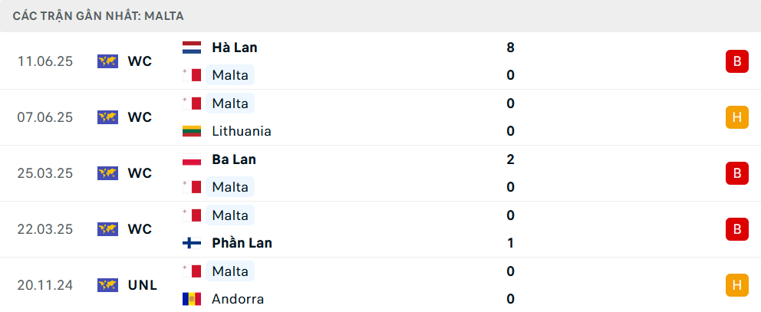Click the Andorra flag icon

click(191, 299)
